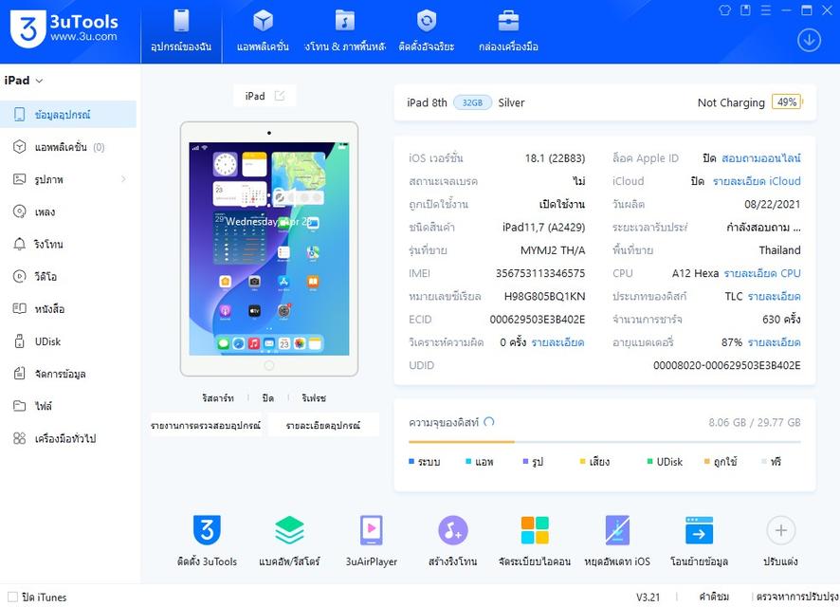
Task: Open Ringtones bell item in the sidebar
Action: [x=68, y=244]
